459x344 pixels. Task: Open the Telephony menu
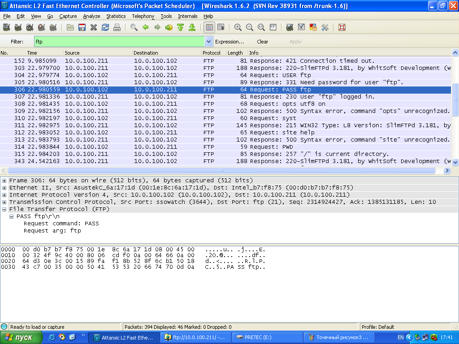coord(143,16)
